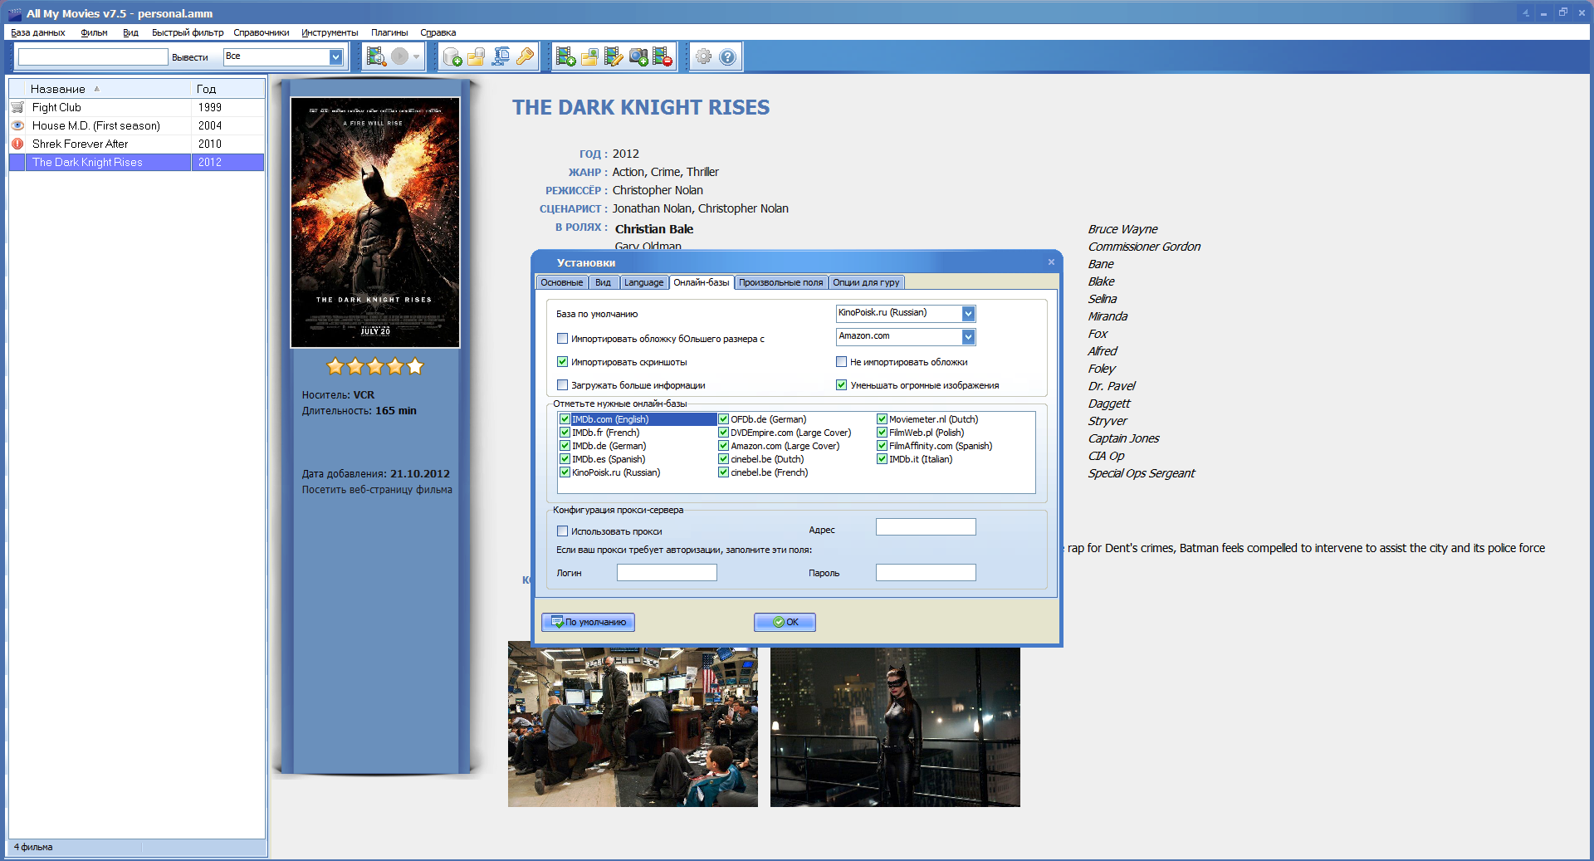Image resolution: width=1594 pixels, height=861 pixels.
Task: Click Посетить веб-страницу фильма link
Action: pos(377,490)
